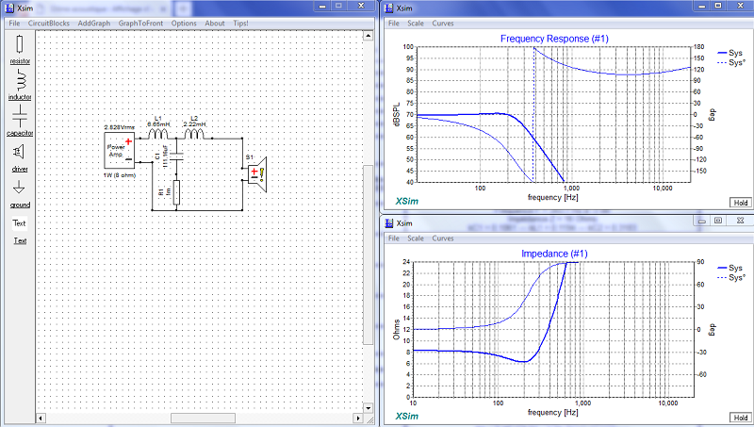The height and width of the screenshot is (427, 754).
Task: Click the dBSPL axis label
Action: pos(397,114)
